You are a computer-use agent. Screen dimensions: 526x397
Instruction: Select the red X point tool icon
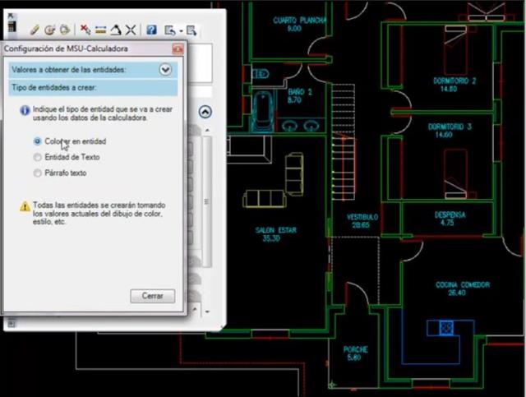pos(85,30)
